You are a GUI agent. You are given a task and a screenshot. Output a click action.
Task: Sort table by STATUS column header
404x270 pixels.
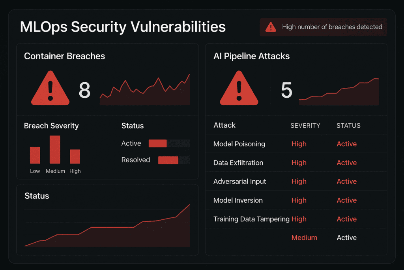(348, 126)
